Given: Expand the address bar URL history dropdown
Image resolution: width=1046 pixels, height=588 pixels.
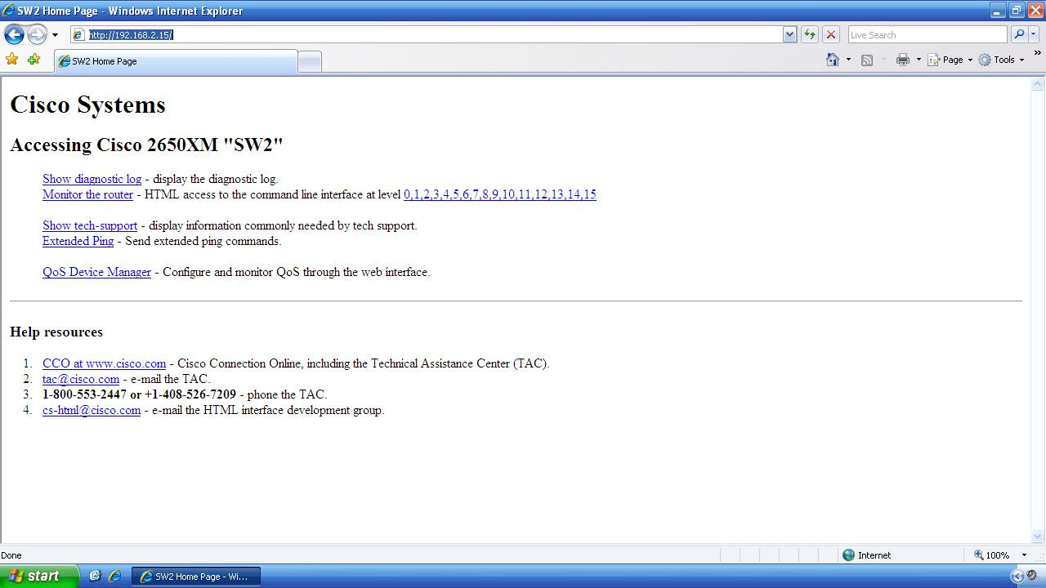Looking at the screenshot, I should point(789,34).
